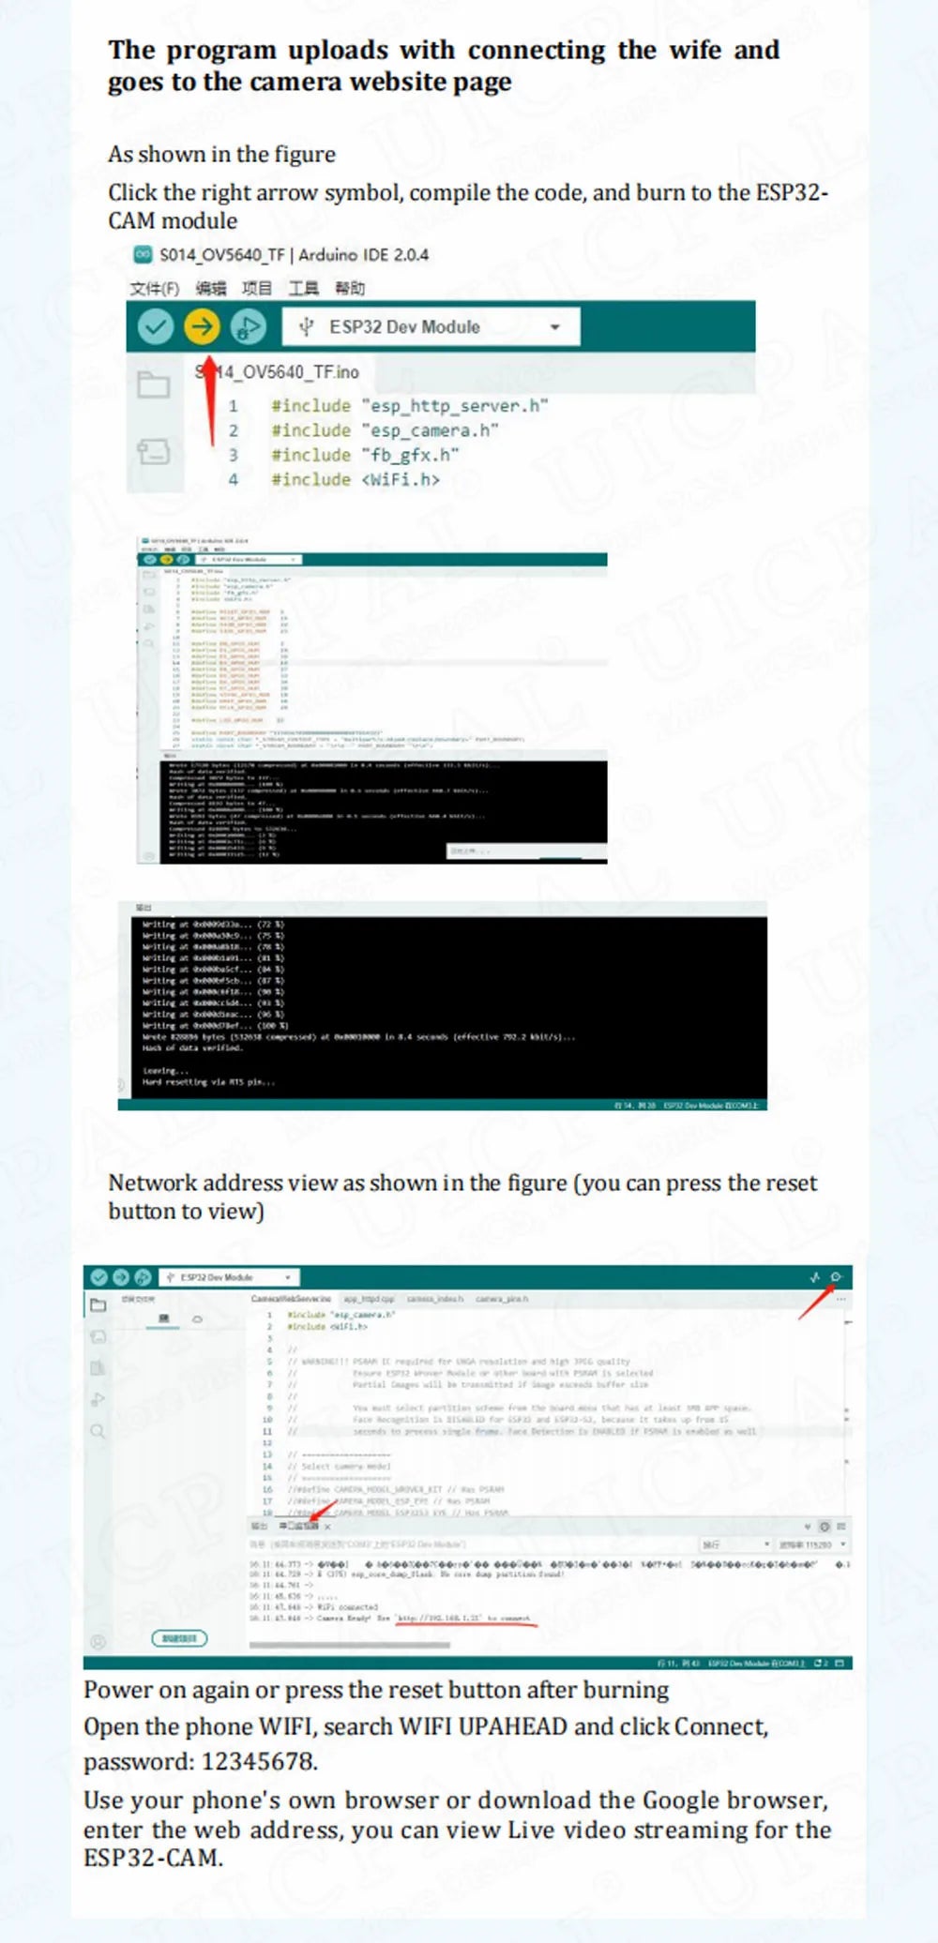
Task: Close the 串口监视器 tab
Action: tap(327, 1528)
